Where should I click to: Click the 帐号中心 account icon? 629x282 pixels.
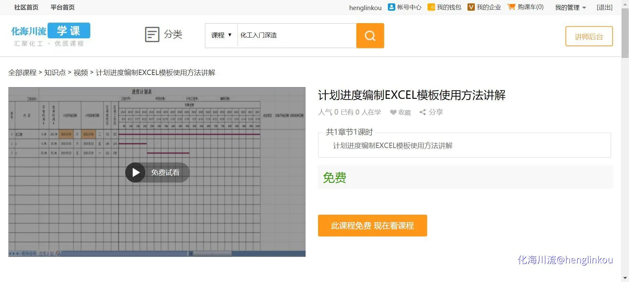(x=391, y=7)
